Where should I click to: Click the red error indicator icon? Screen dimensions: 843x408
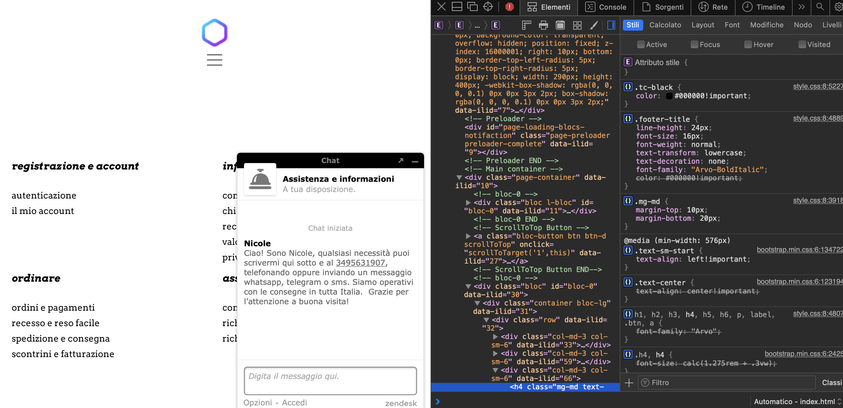509,7
